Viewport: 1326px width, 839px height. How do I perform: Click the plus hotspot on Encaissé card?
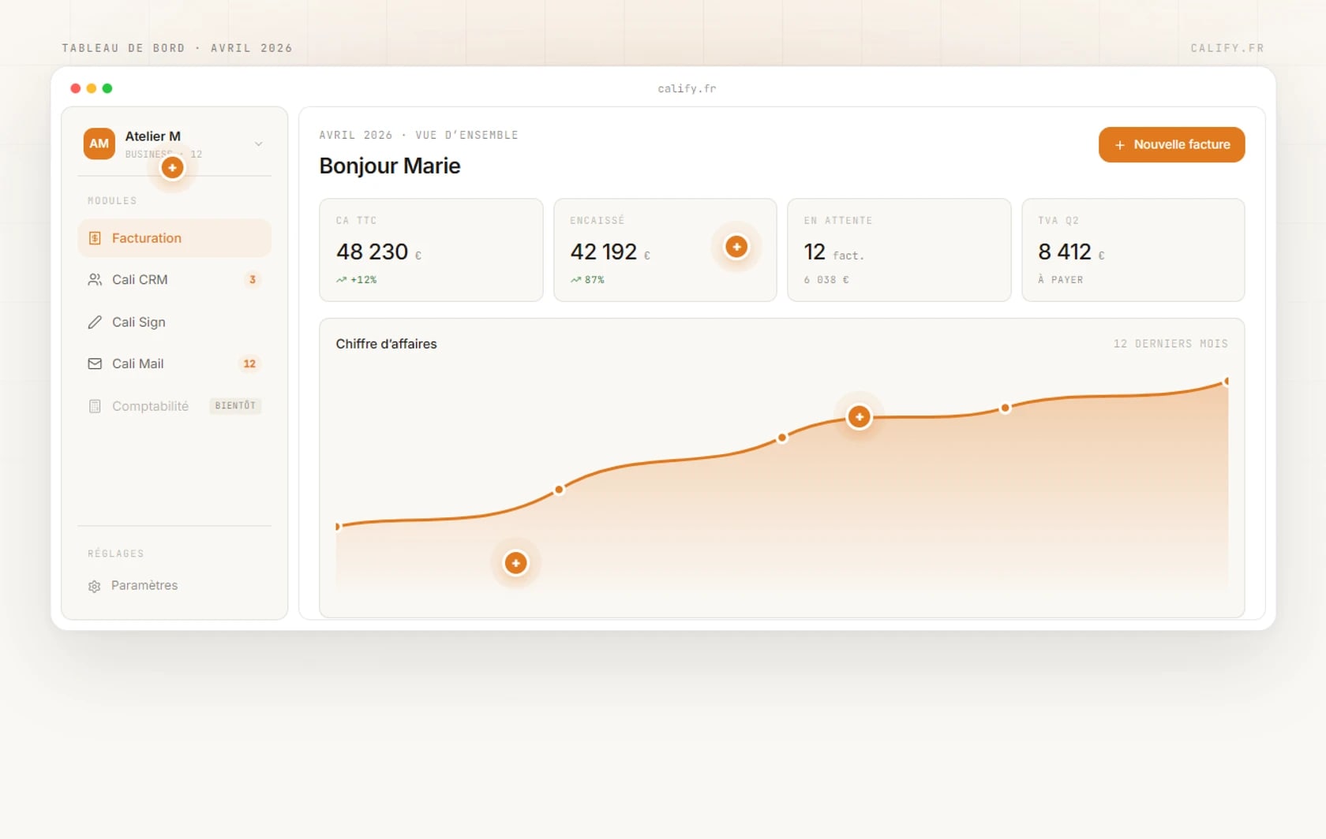tap(736, 247)
